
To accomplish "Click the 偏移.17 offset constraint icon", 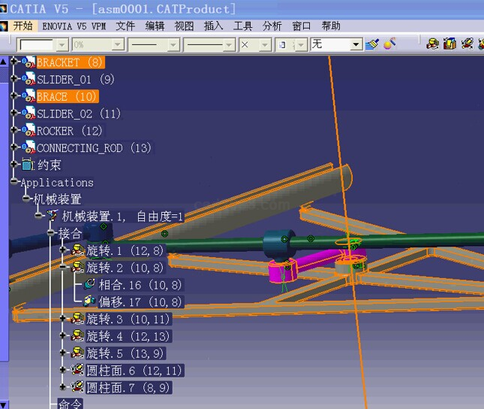I will pyautogui.click(x=89, y=301).
